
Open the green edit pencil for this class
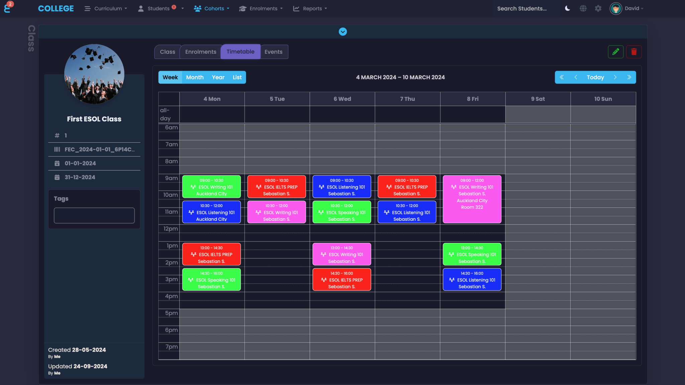point(615,51)
